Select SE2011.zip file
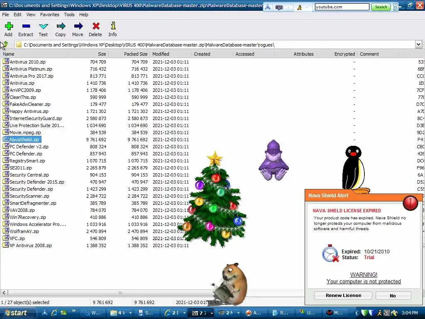Viewport: 425px width, 319px height. [17, 168]
